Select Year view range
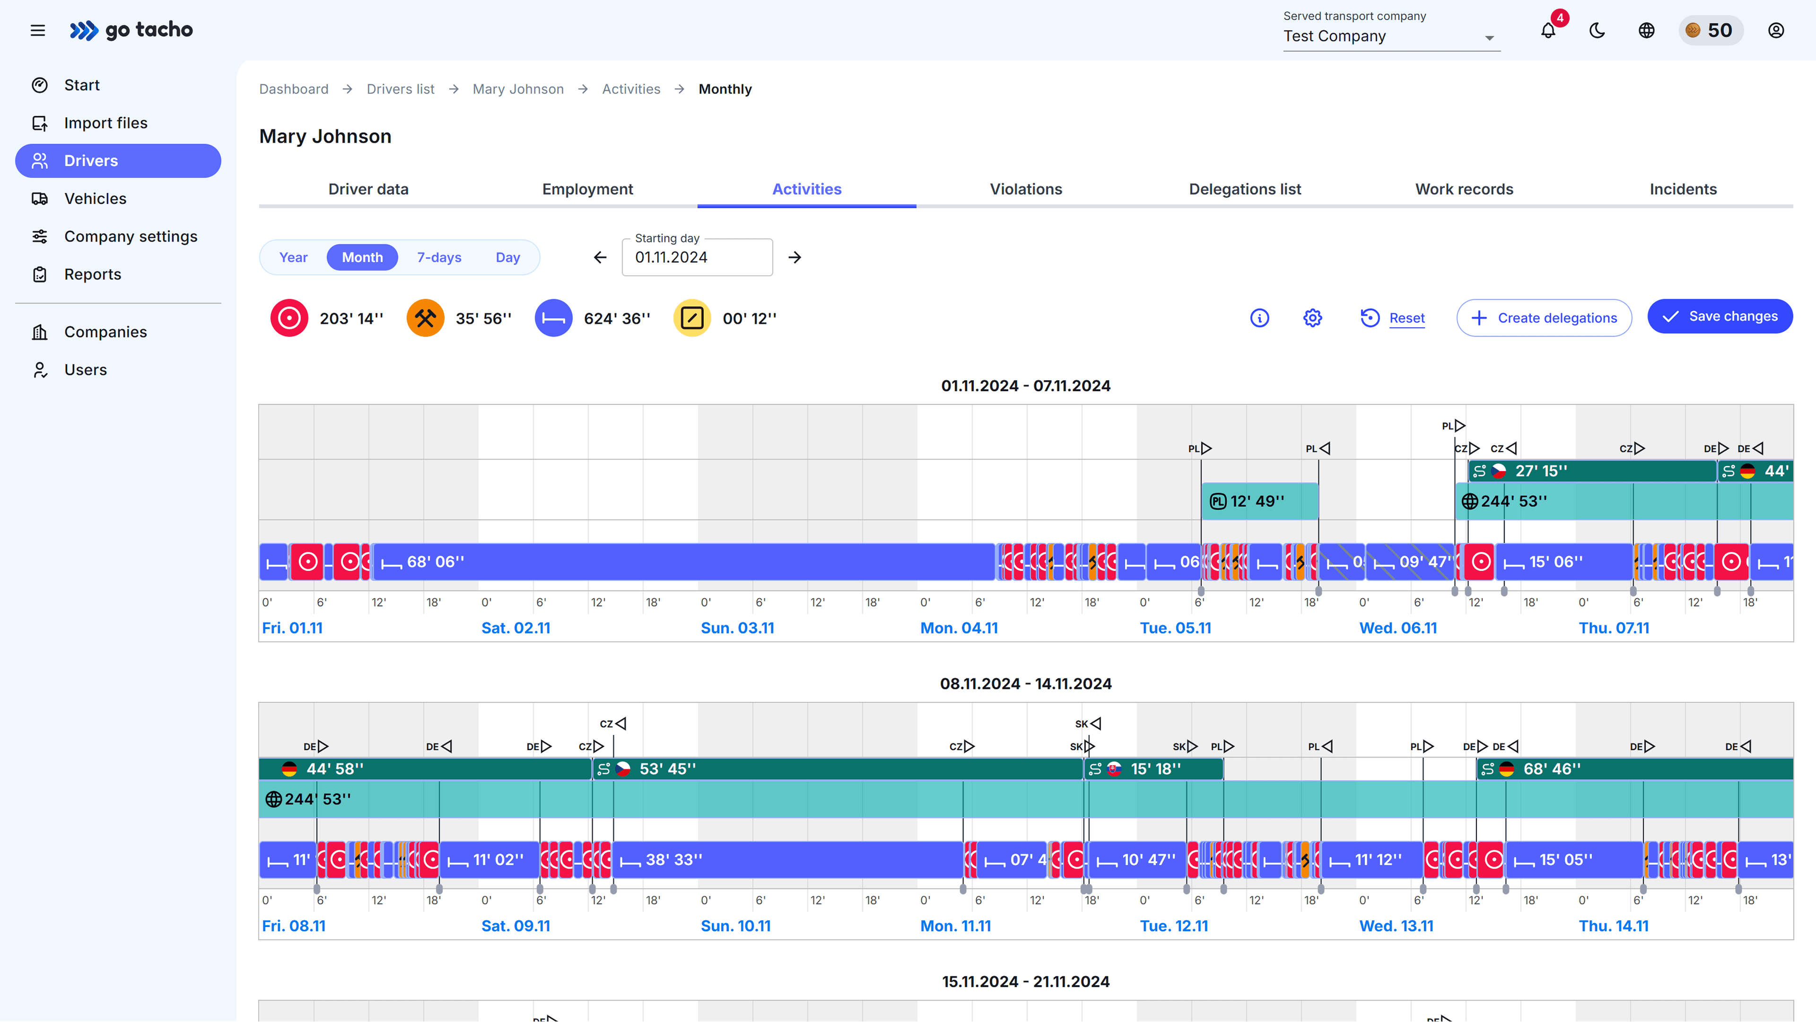1816x1022 pixels. pyautogui.click(x=293, y=257)
